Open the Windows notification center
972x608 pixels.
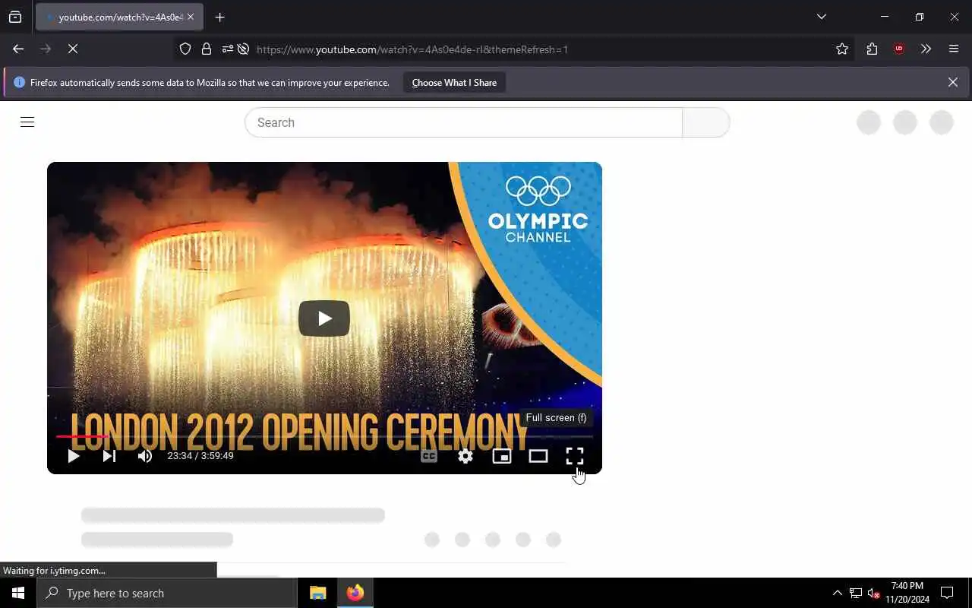click(947, 593)
